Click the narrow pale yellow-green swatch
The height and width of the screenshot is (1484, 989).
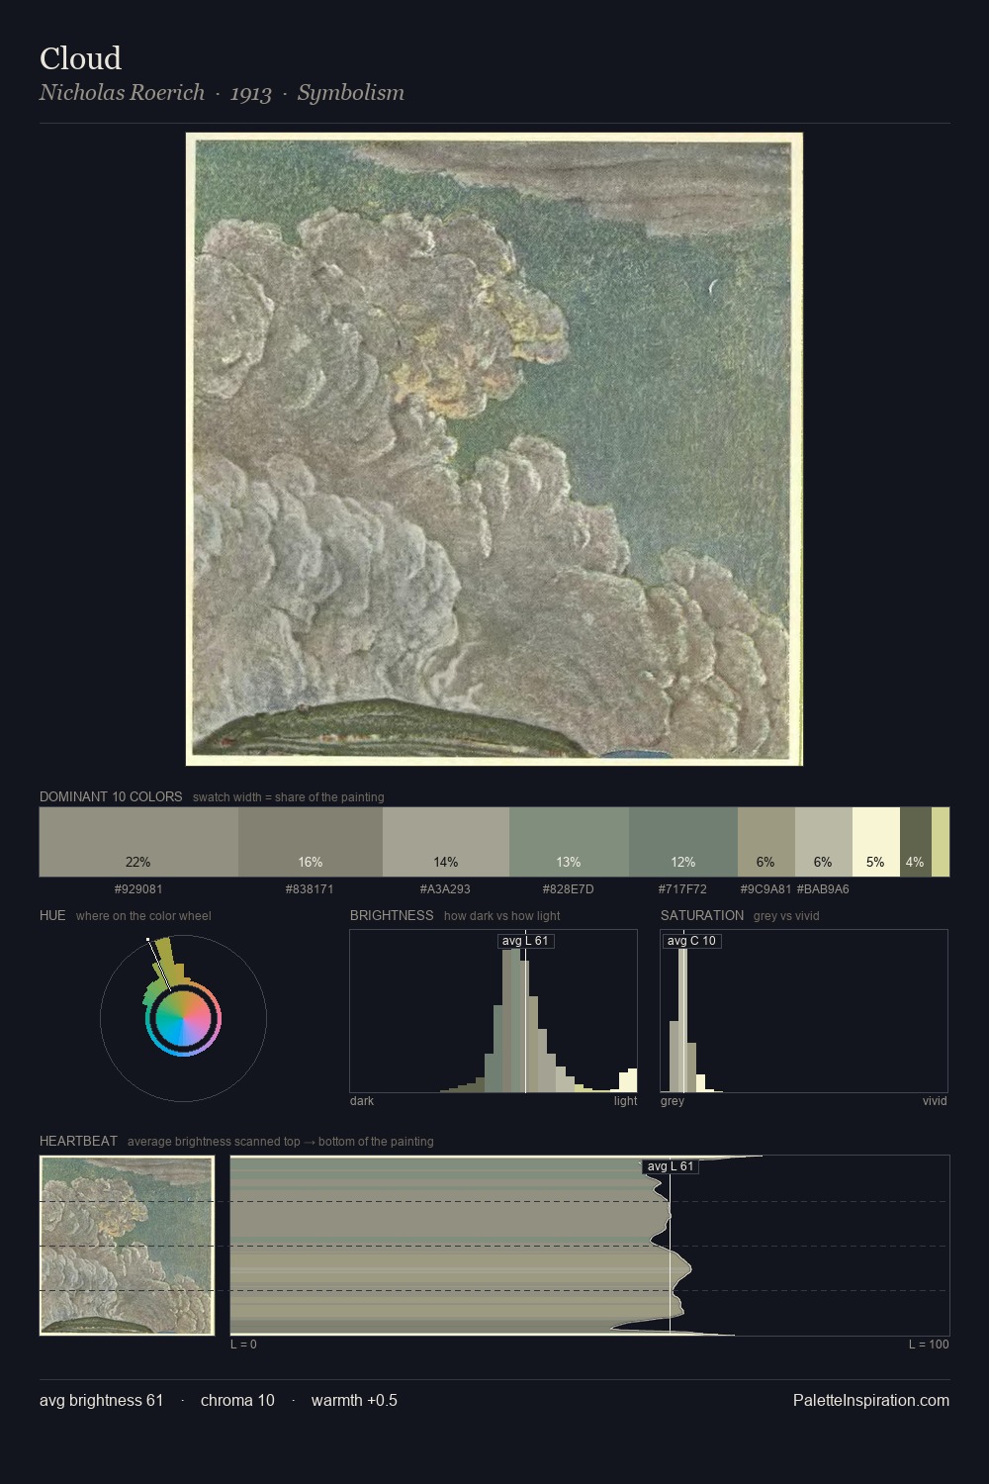coord(941,842)
